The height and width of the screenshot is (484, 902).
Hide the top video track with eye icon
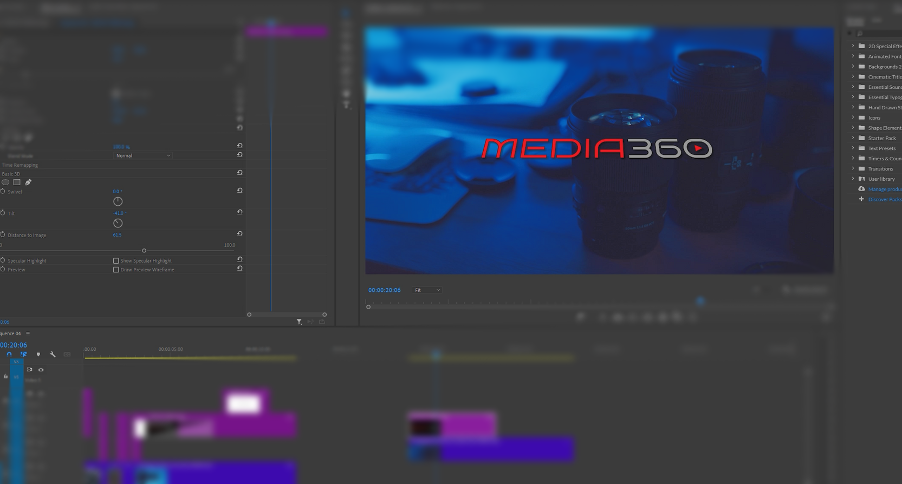[41, 370]
